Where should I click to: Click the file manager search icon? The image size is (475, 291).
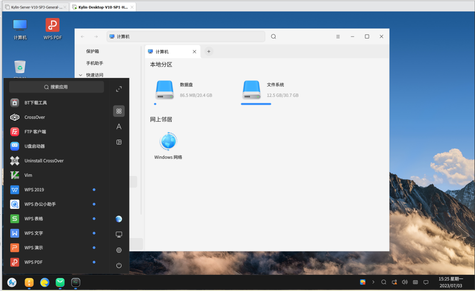tap(273, 37)
